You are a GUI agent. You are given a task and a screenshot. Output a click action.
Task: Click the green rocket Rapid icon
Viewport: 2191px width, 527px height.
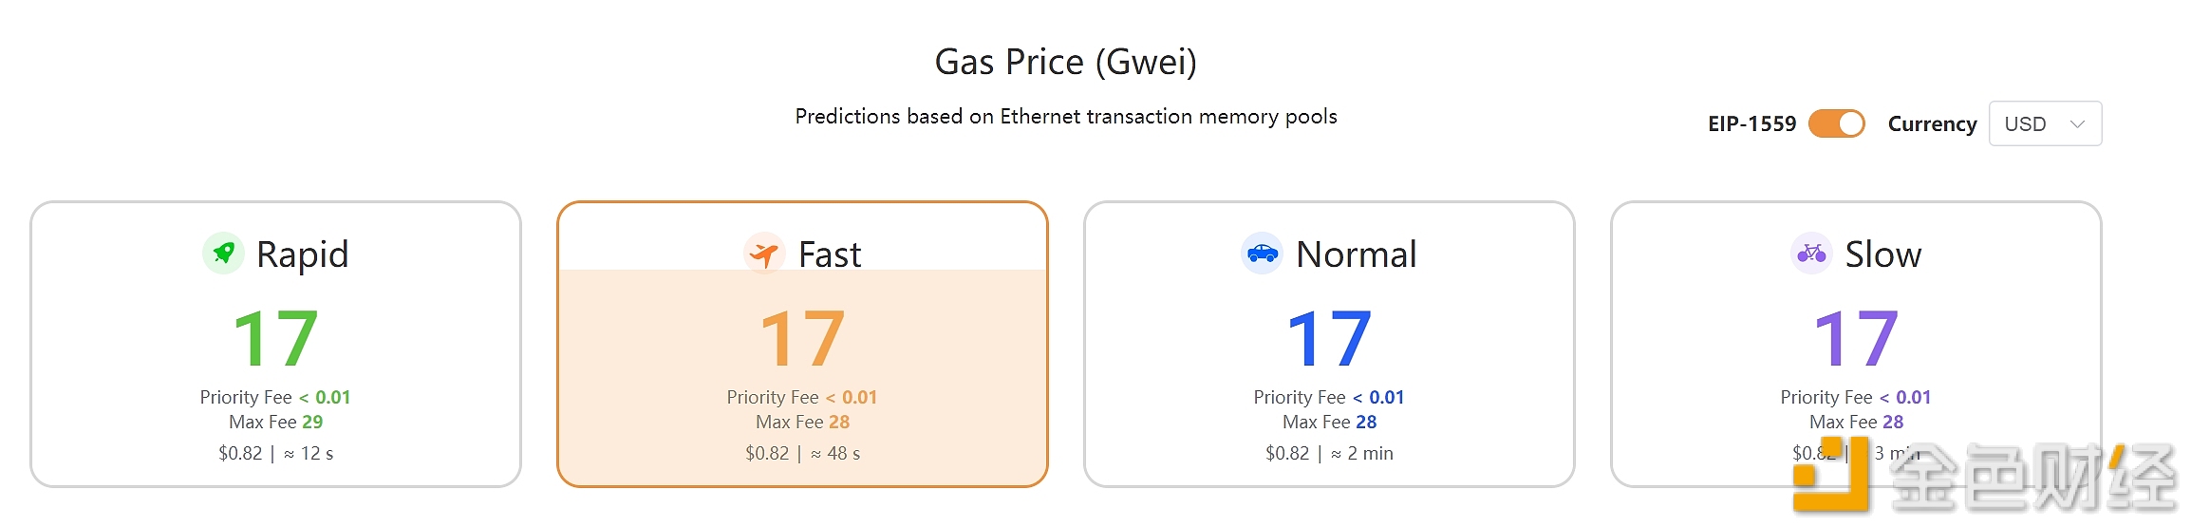(x=223, y=254)
